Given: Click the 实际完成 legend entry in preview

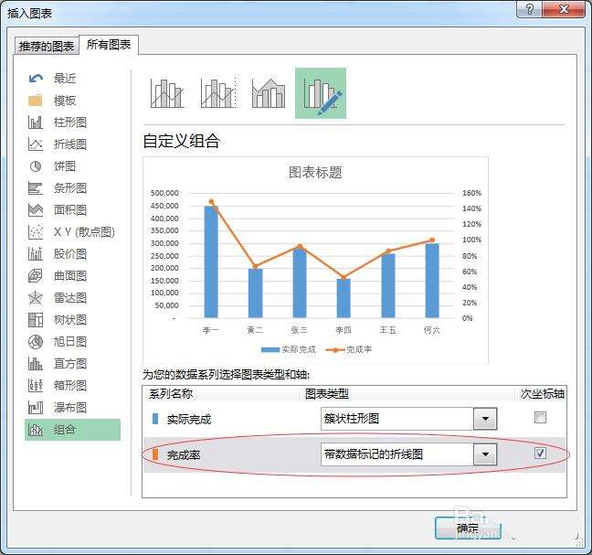Looking at the screenshot, I should [x=289, y=349].
